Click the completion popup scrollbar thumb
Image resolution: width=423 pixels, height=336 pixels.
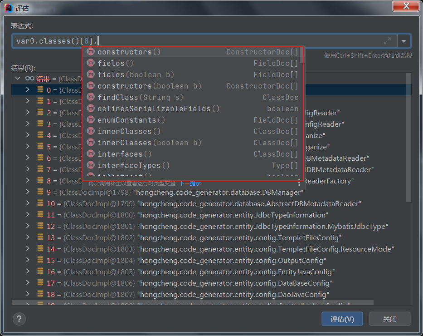[x=302, y=55]
